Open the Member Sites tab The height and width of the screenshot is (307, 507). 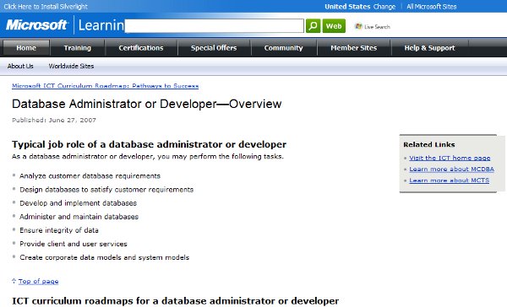[353, 48]
